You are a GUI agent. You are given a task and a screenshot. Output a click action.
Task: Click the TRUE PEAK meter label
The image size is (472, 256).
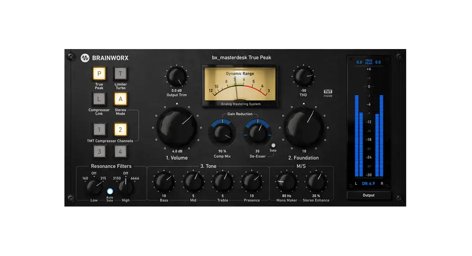click(369, 62)
